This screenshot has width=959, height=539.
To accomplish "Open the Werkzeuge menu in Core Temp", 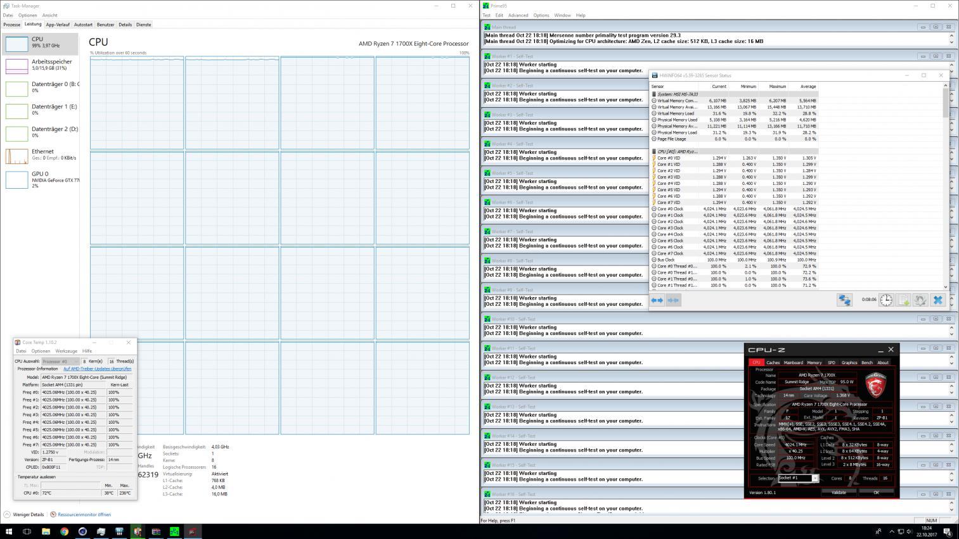I will pos(66,351).
